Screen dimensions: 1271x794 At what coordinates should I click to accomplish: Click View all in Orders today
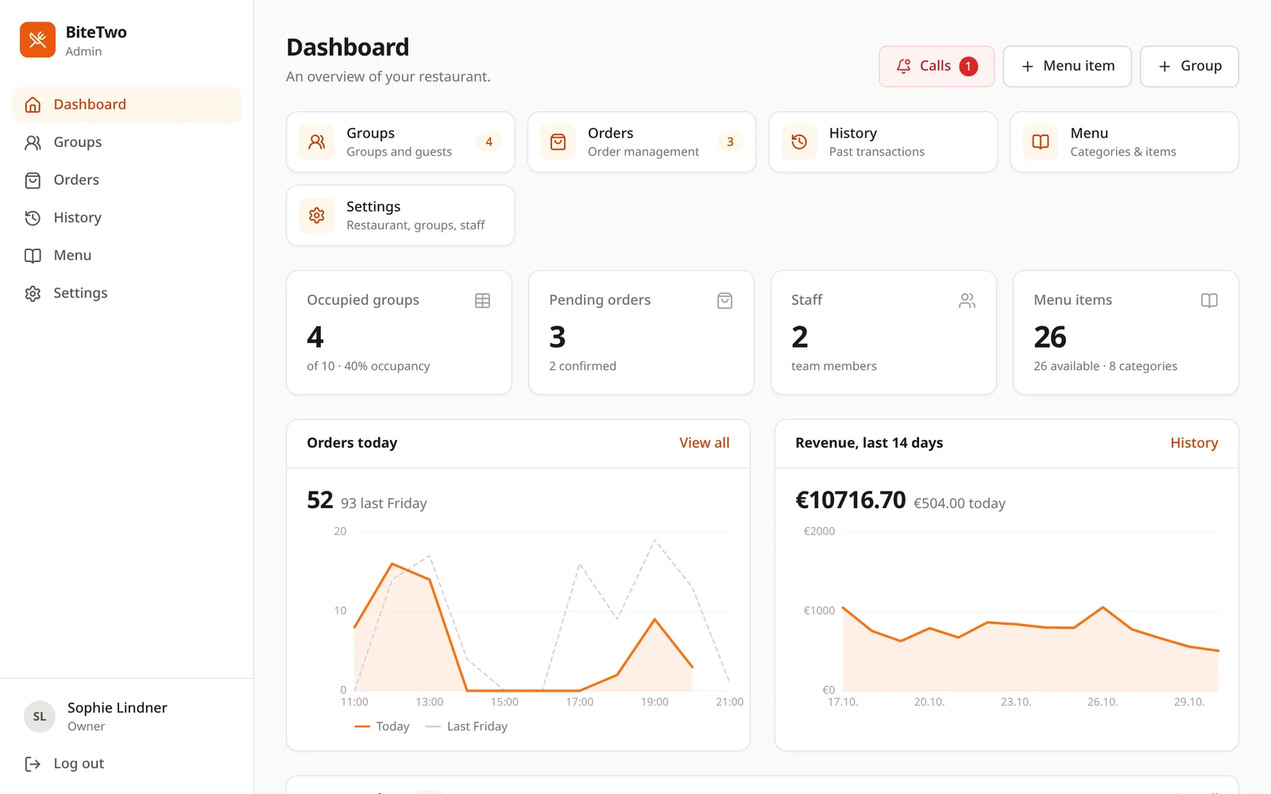[x=704, y=443]
